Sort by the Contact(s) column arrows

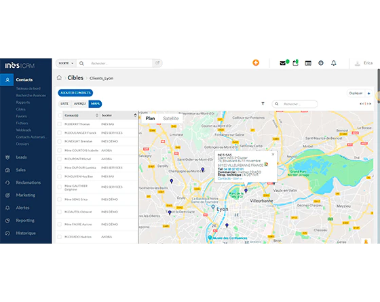point(96,115)
